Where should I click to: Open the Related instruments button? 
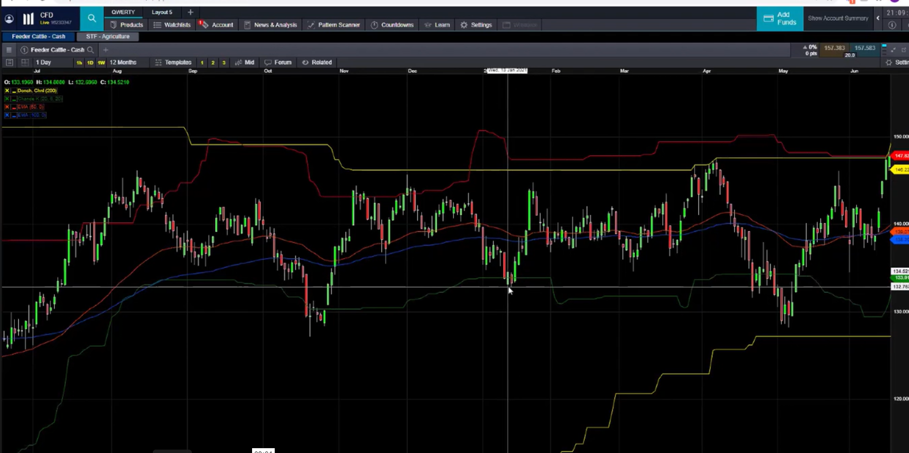[317, 62]
